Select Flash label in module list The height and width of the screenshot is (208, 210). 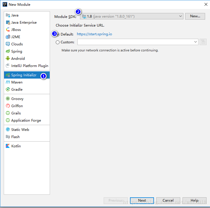coord(15,137)
